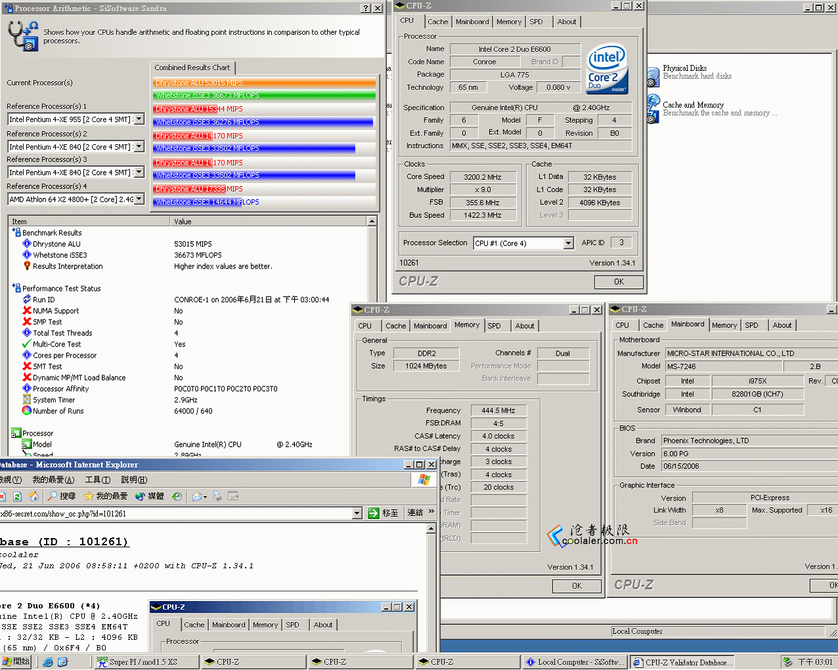
Task: Open the IE address bar dropdown
Action: pos(357,513)
